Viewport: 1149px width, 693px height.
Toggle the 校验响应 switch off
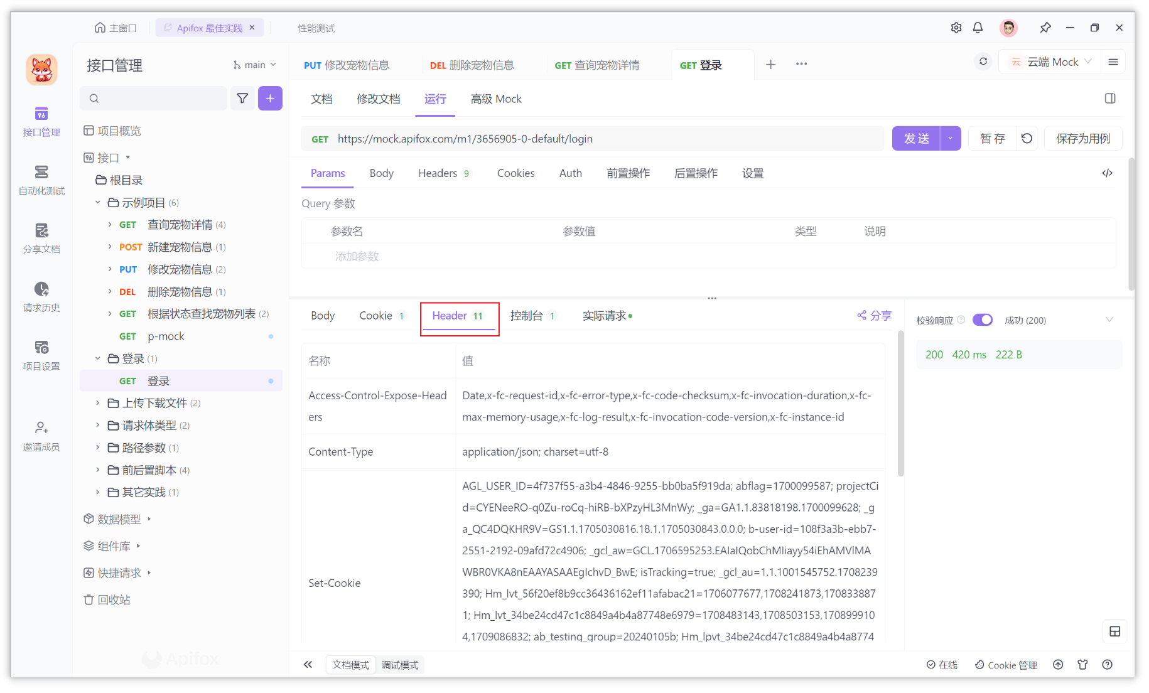coord(982,320)
